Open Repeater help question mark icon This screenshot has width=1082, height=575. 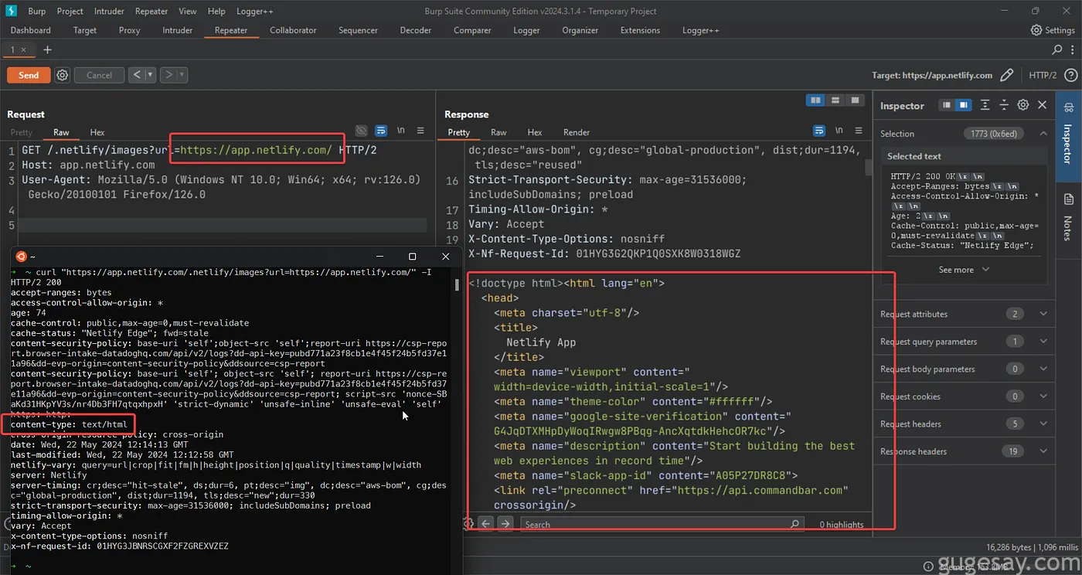(x=1070, y=75)
